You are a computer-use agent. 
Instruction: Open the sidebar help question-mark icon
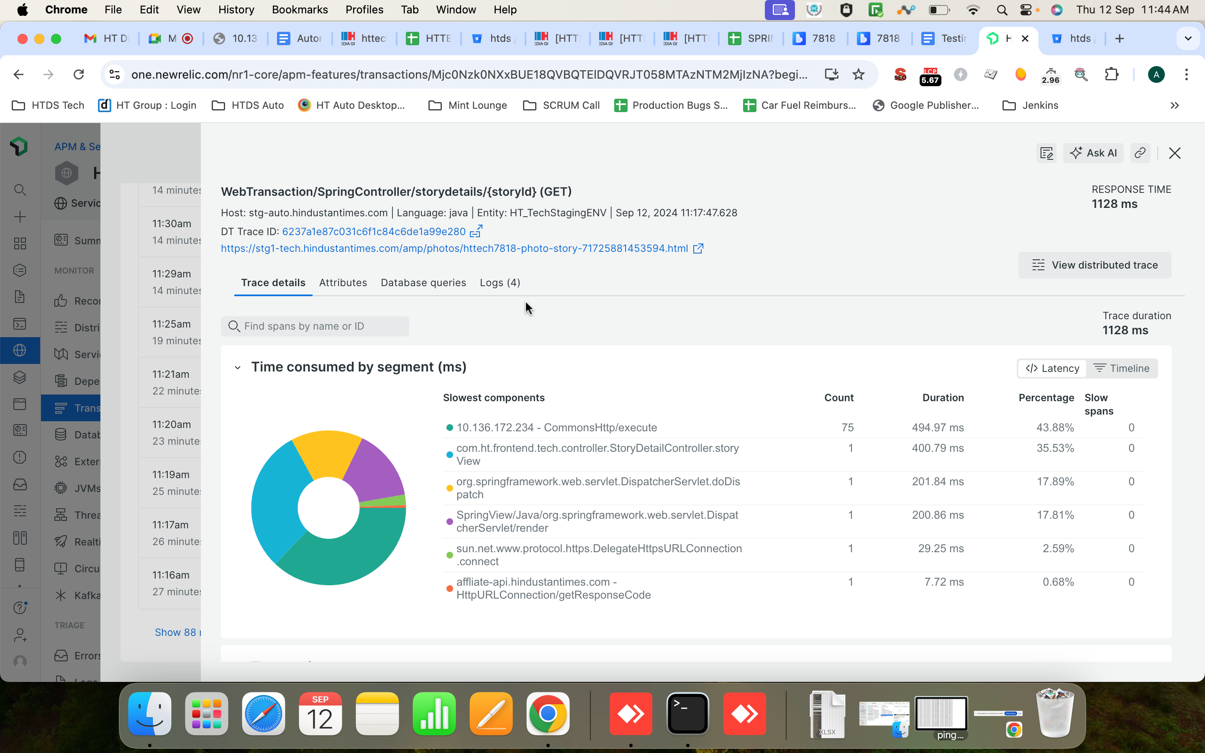tap(19, 607)
